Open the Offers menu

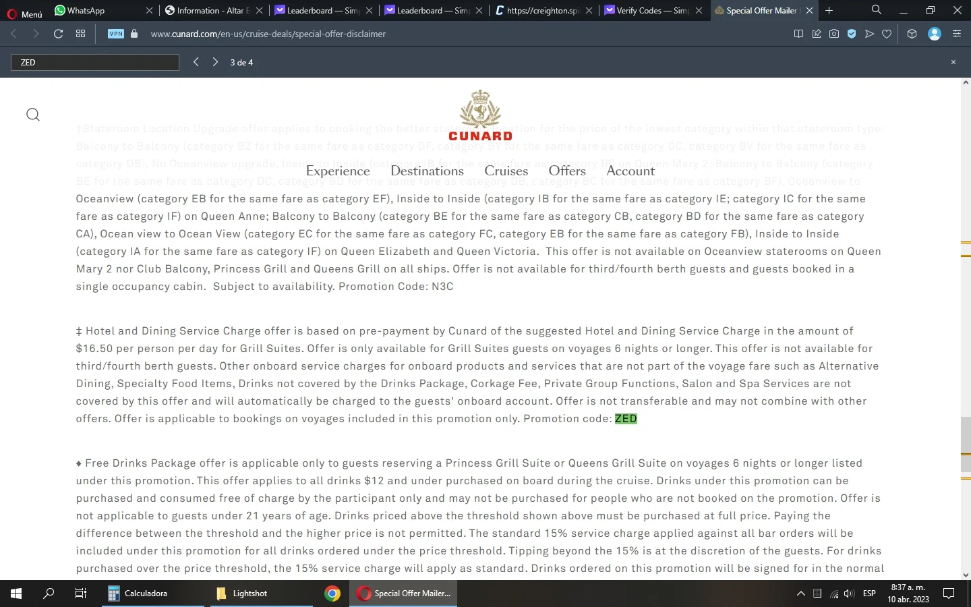567,171
